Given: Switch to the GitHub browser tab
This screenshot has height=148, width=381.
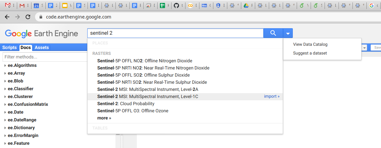Looking at the screenshot, I should tap(176, 5).
